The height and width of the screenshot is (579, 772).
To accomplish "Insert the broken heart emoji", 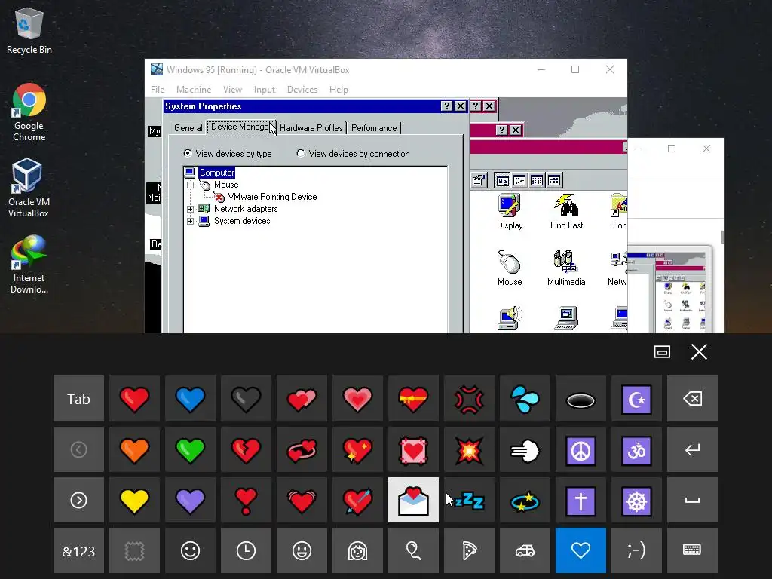I will click(246, 449).
